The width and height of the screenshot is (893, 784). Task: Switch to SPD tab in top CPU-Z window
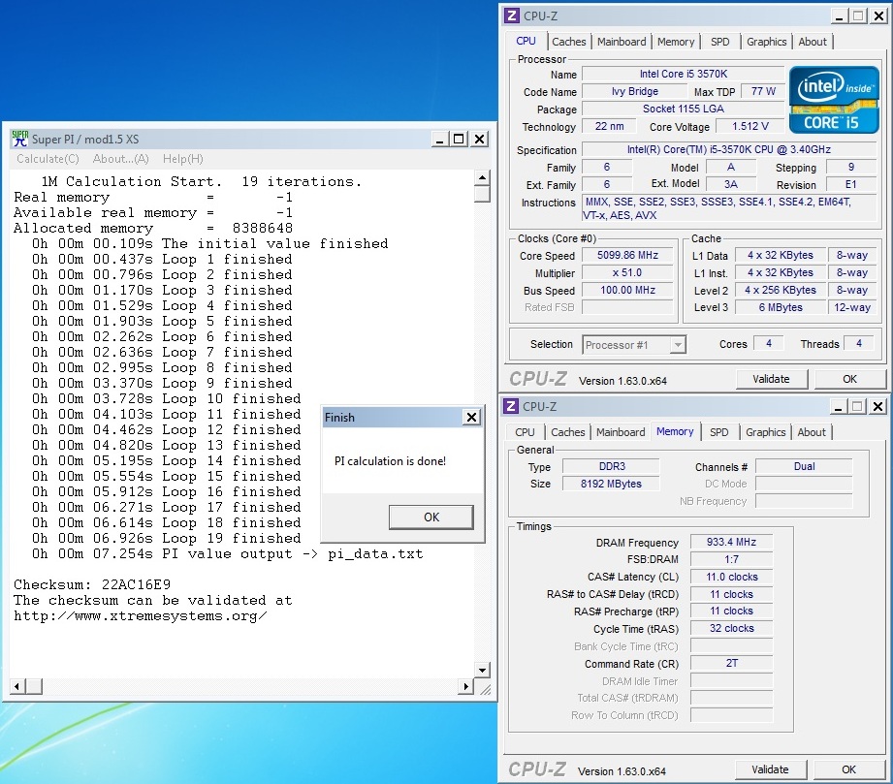click(x=719, y=42)
